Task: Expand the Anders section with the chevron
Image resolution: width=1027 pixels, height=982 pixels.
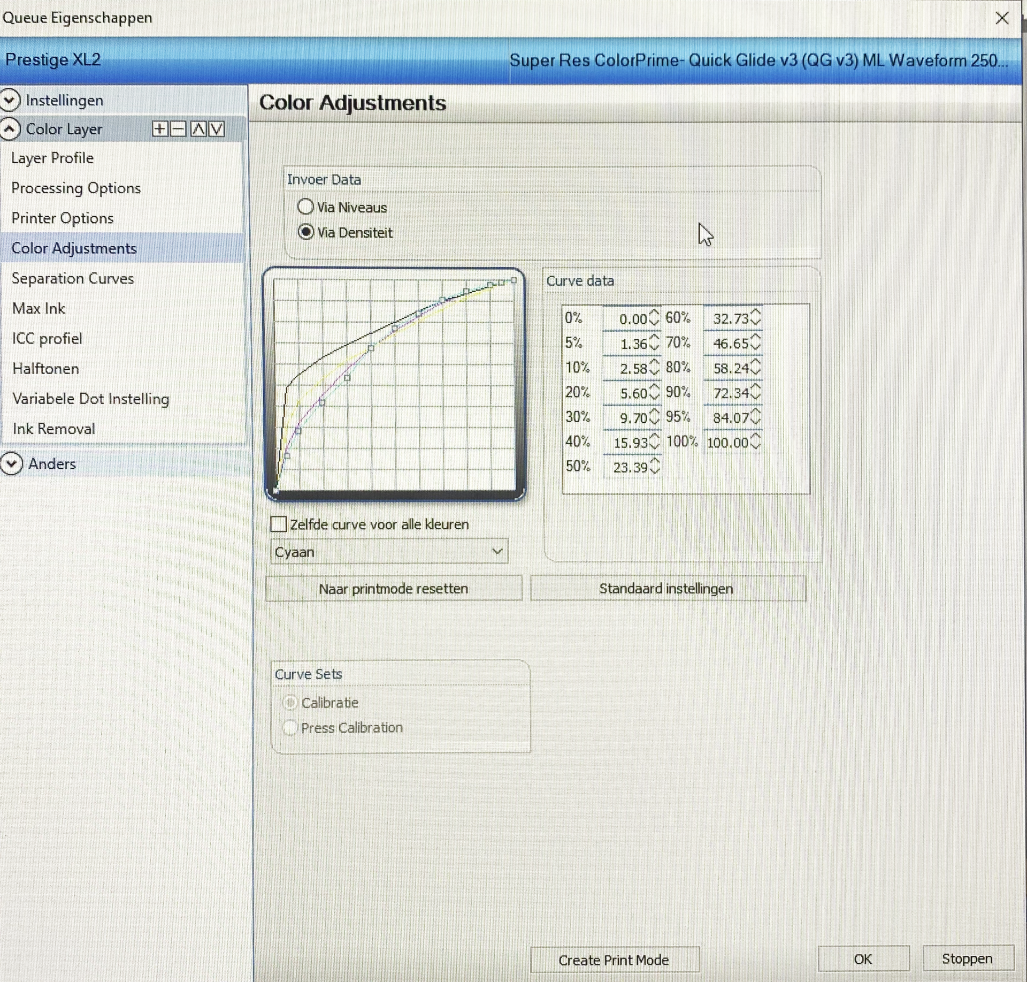Action: point(11,463)
